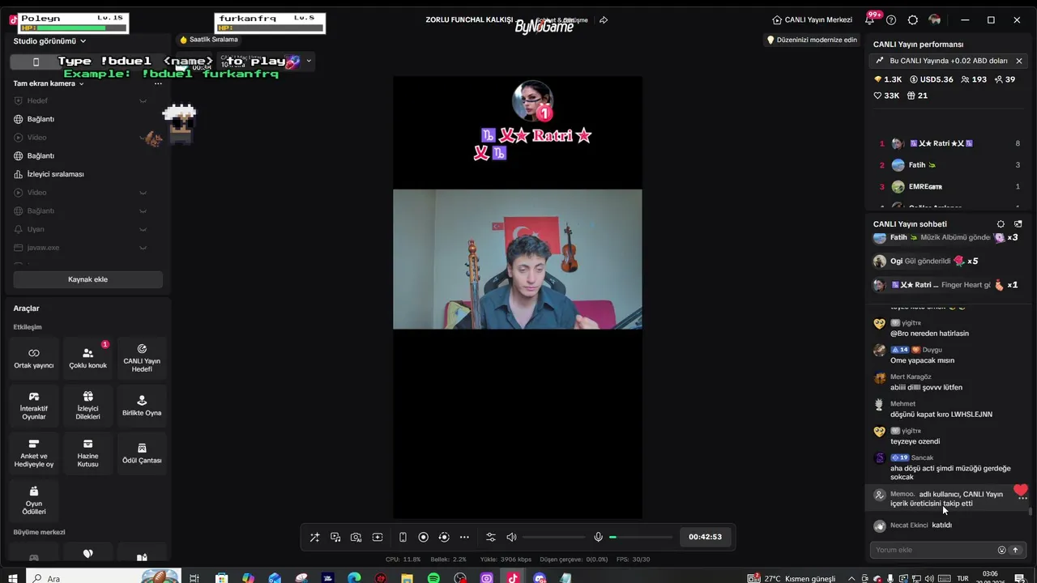Open Hazine Kutusu tool
Viewport: 1037px width, 583px height.
tap(87, 453)
